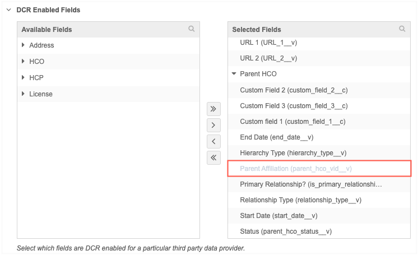Expand the HCO field group
The image size is (418, 255).
point(24,62)
